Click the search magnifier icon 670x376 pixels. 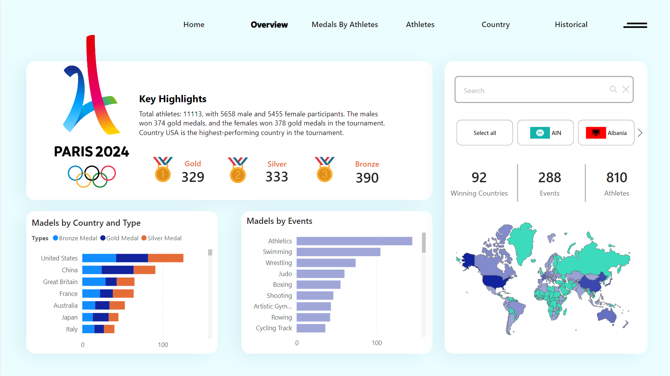pos(613,89)
